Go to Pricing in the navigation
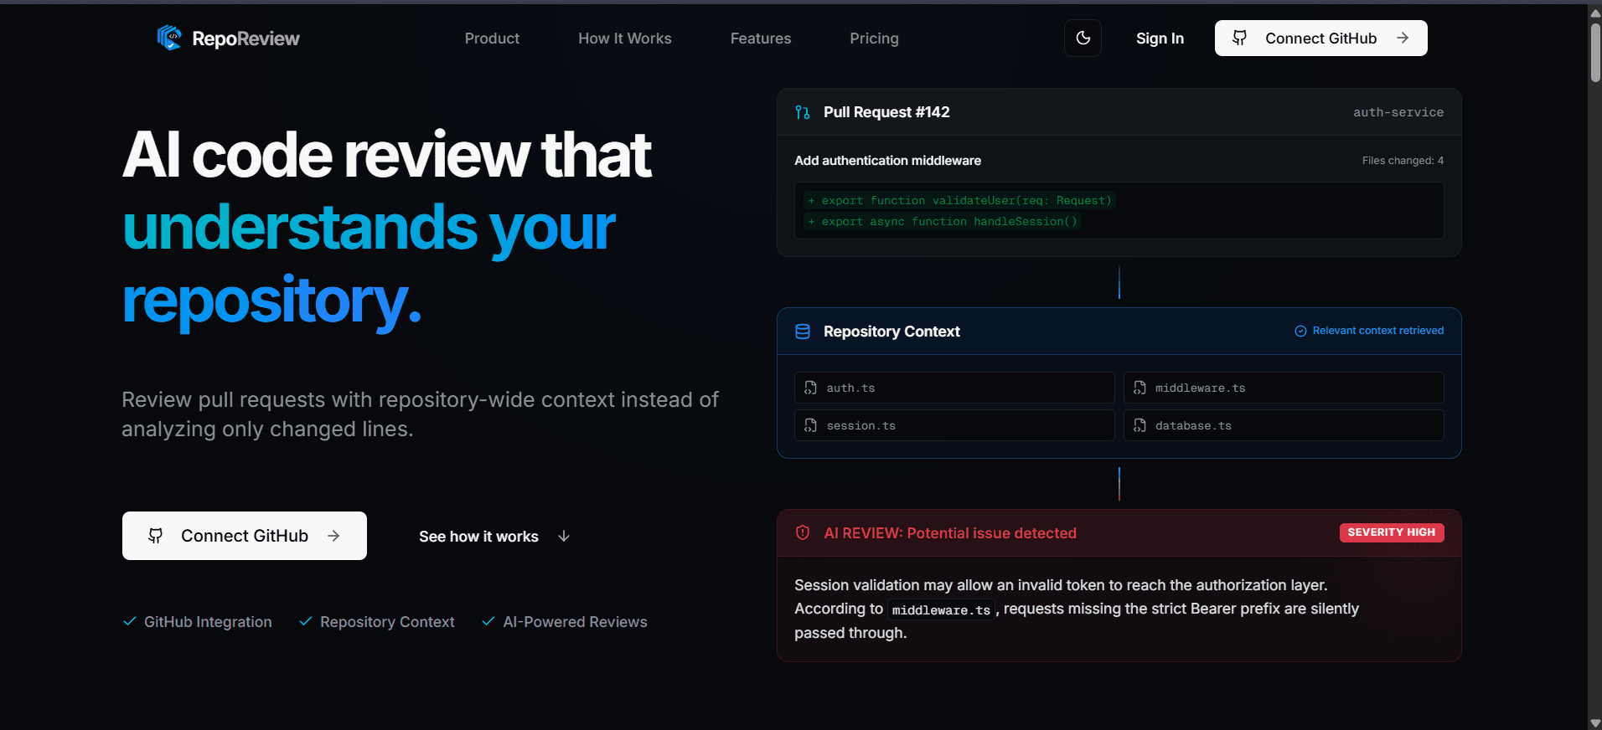The image size is (1602, 730). (x=874, y=39)
